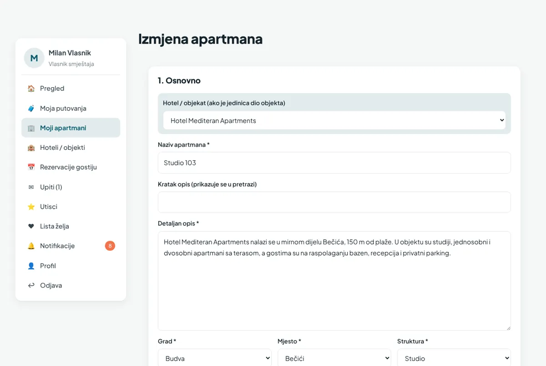The height and width of the screenshot is (366, 546).
Task: Open the Mjesto dropdown showing Bečići
Action: pyautogui.click(x=334, y=358)
